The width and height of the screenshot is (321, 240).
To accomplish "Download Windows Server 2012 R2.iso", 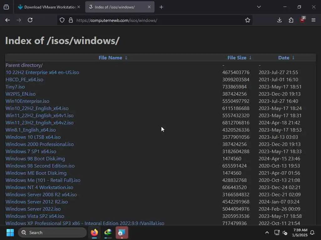I will pos(37,202).
